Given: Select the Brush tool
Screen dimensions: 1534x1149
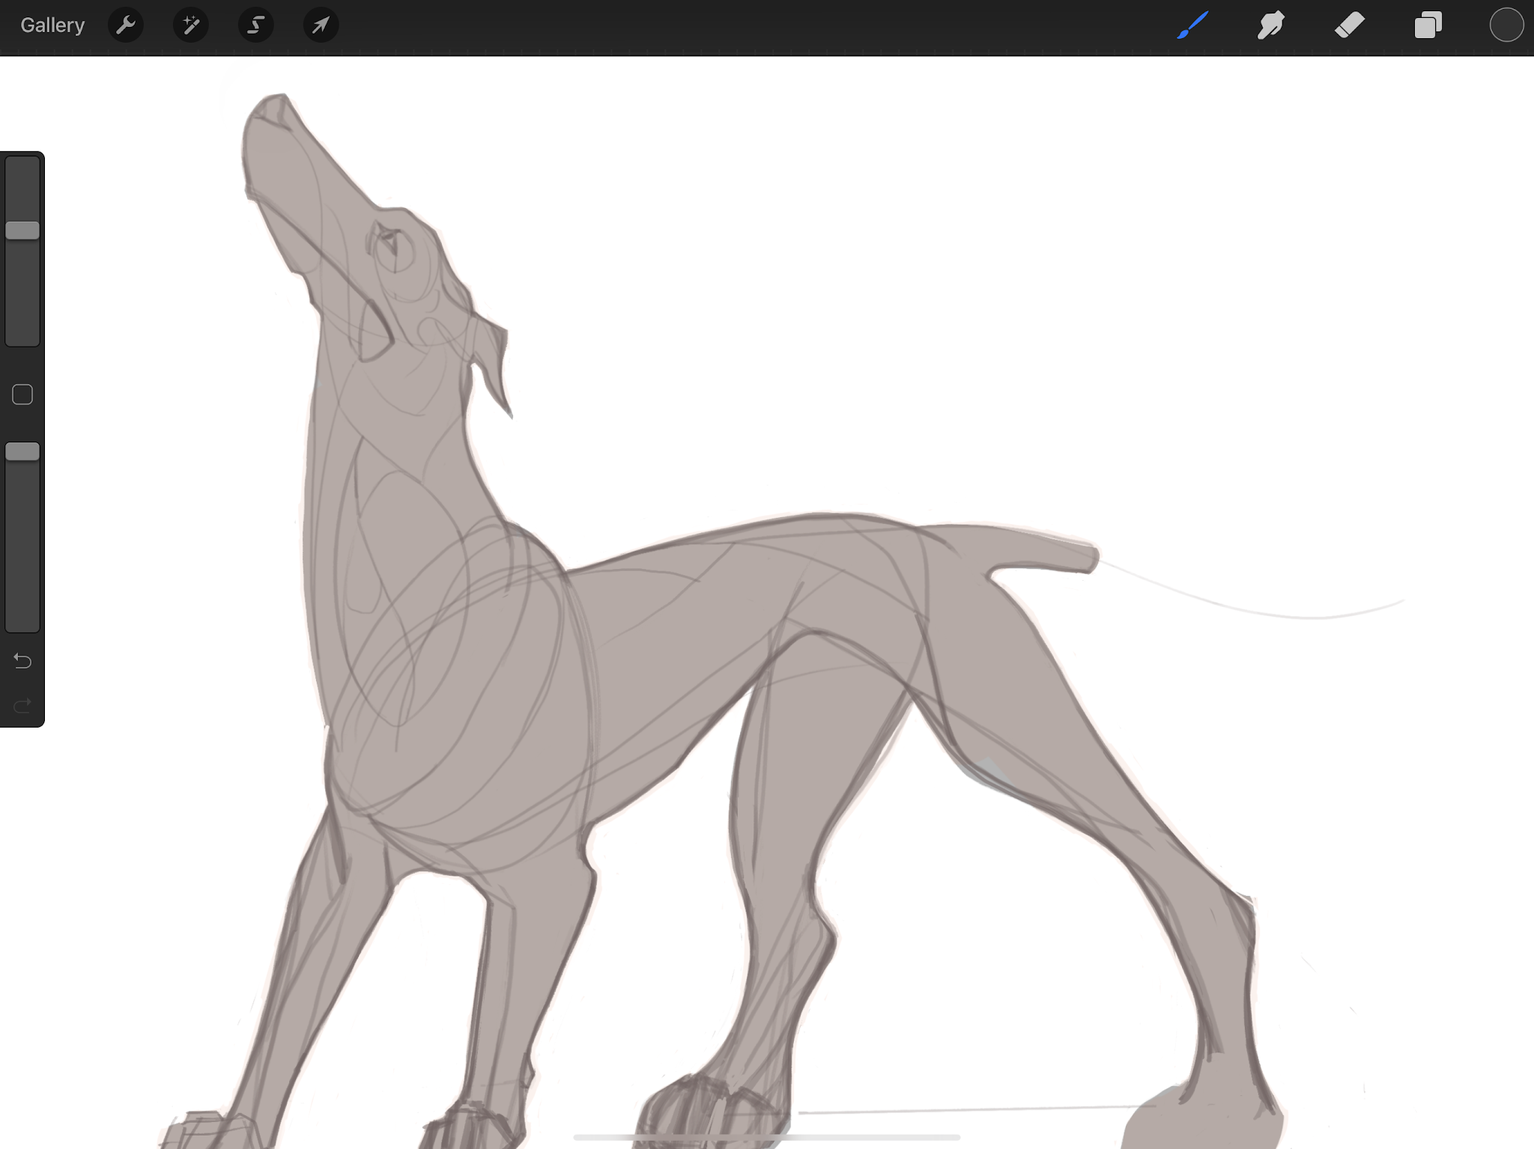Looking at the screenshot, I should click(1192, 25).
